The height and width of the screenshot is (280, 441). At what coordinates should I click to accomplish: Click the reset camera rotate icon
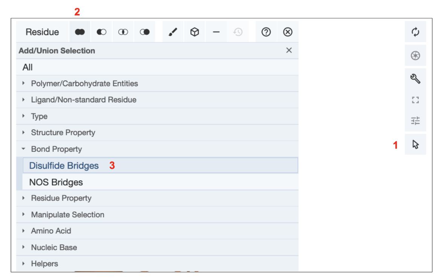coord(415,32)
